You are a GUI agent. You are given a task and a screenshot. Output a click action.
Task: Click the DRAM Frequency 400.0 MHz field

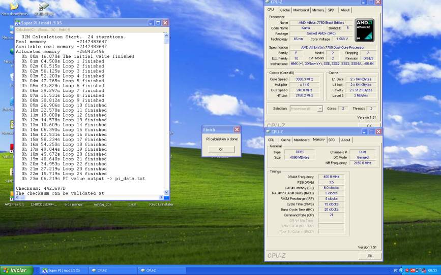pyautogui.click(x=331, y=177)
